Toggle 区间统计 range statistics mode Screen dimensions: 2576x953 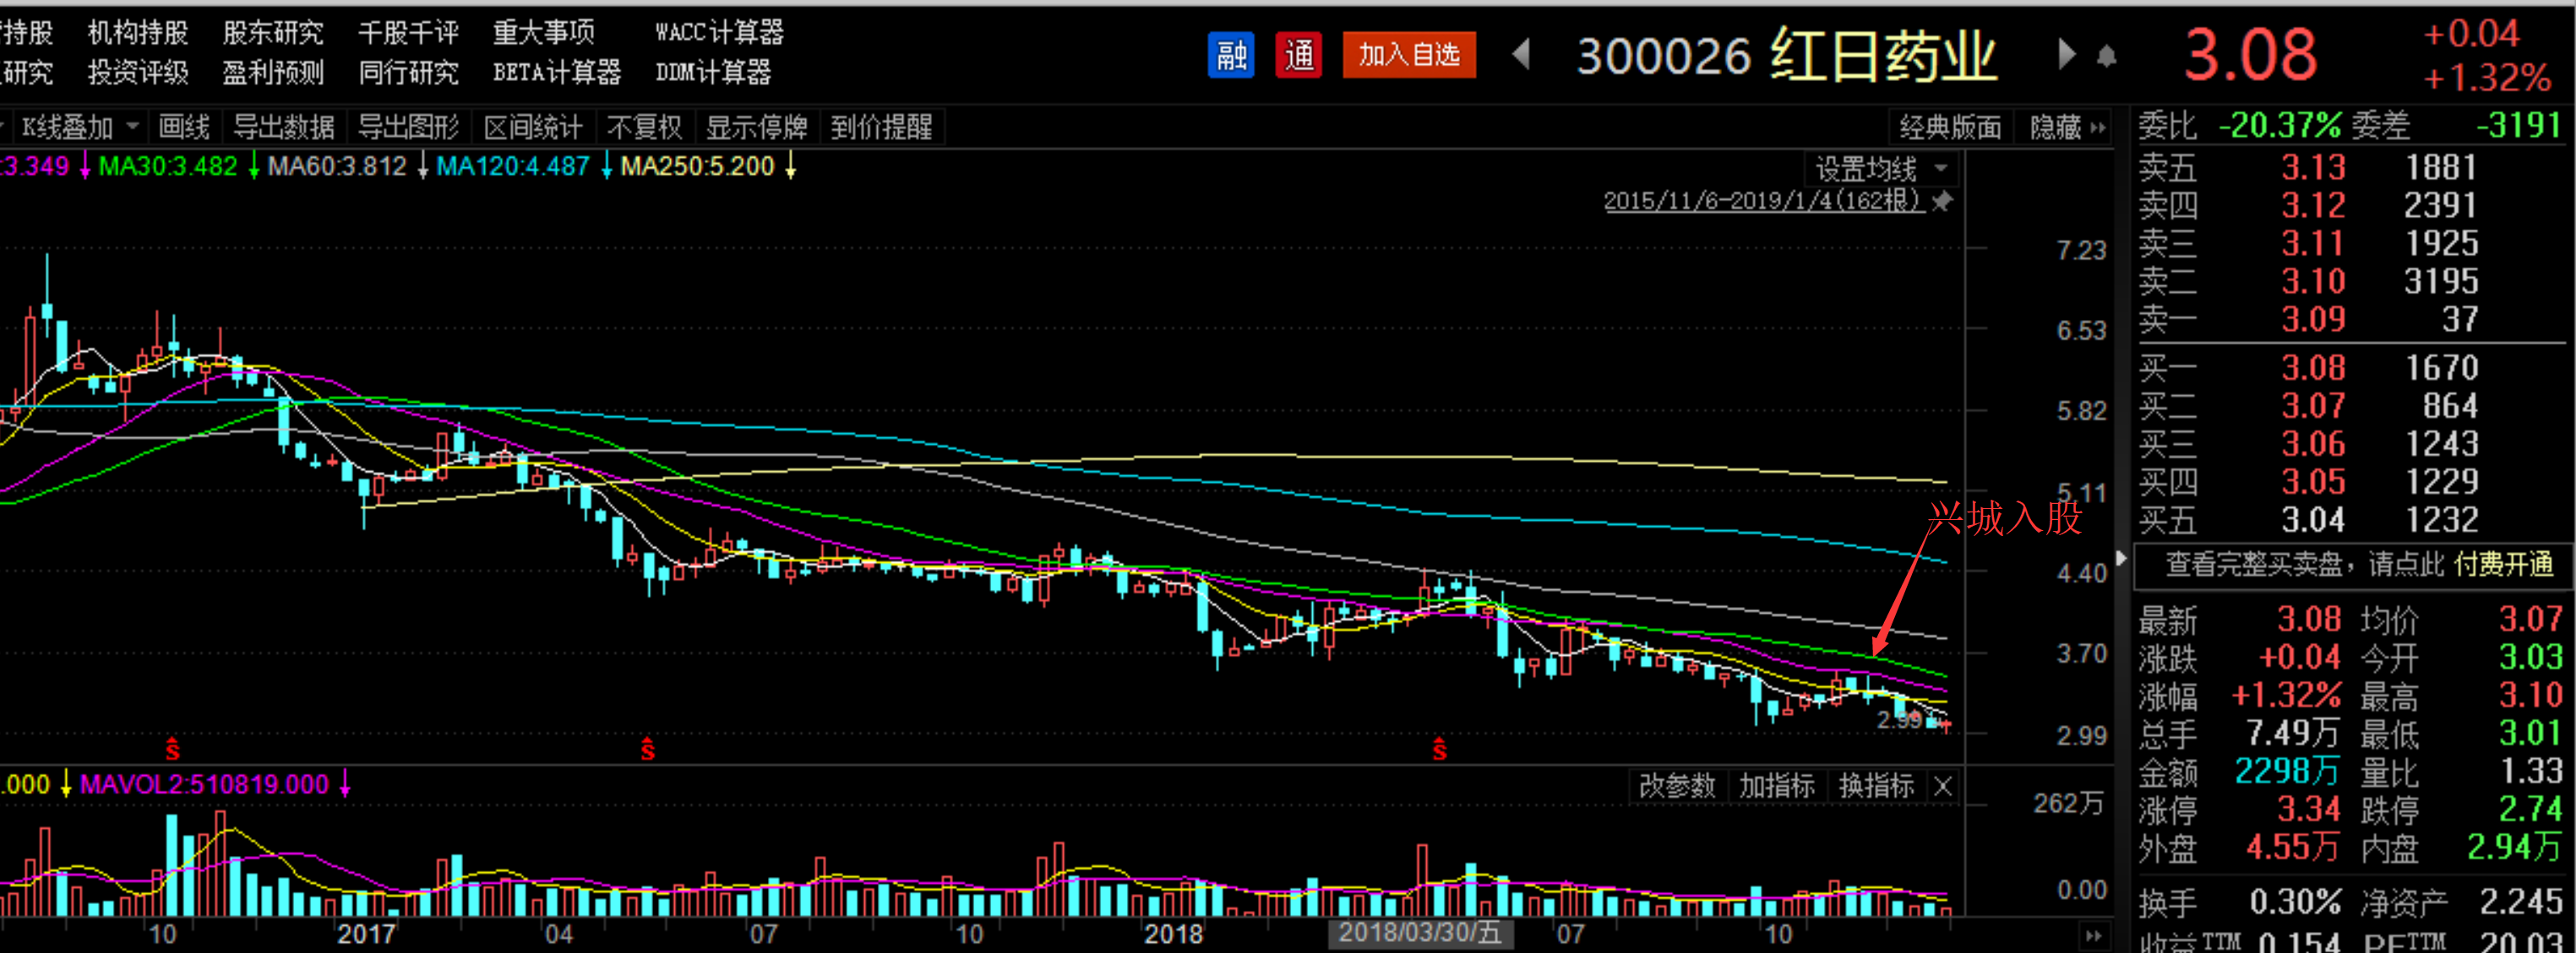tap(532, 127)
